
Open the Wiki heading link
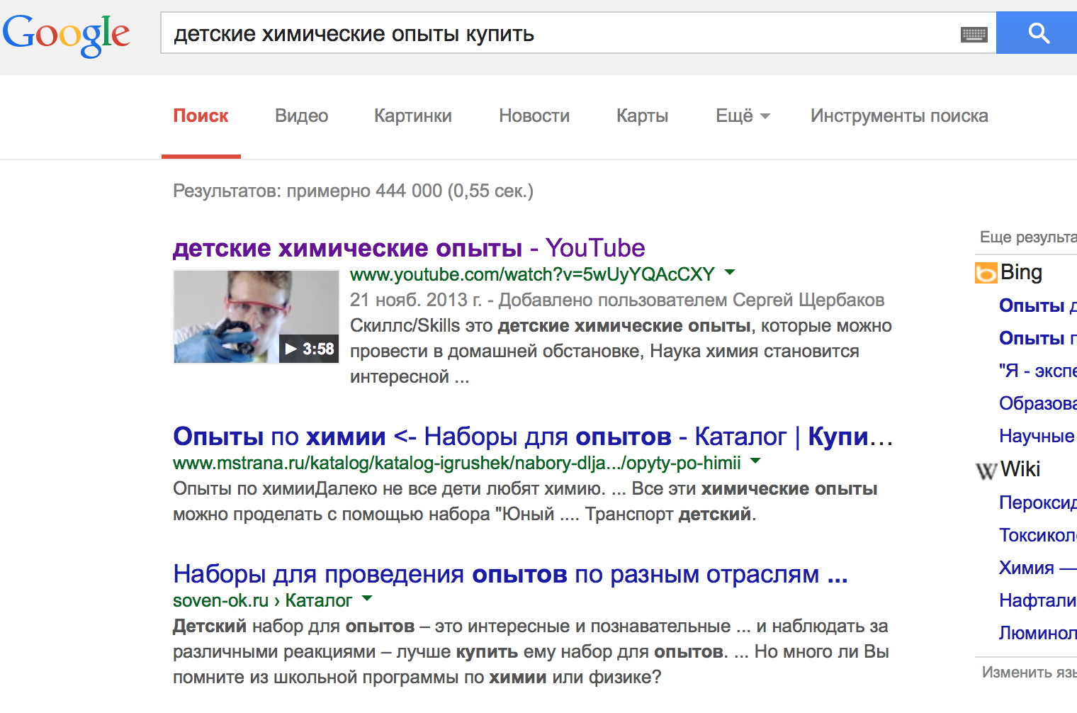coord(1020,469)
